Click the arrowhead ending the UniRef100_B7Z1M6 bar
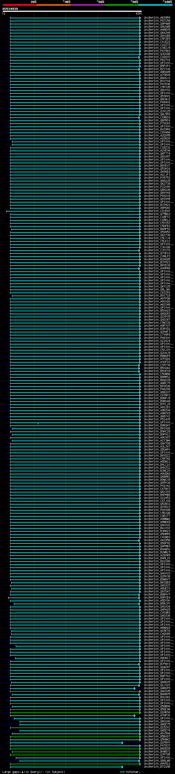Screen dimensions: 175x774 pos(122,767)
